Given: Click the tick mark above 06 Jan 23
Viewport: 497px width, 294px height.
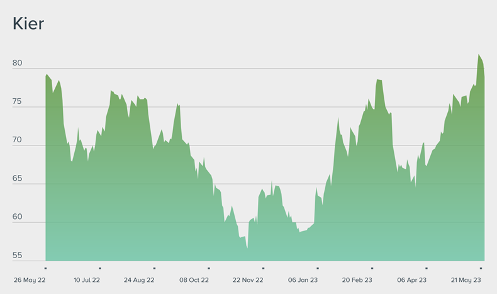Looking at the screenshot, I should (x=318, y=268).
